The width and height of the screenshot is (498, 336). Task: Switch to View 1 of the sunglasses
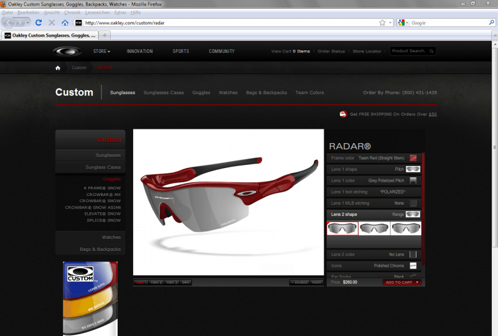click(141, 282)
